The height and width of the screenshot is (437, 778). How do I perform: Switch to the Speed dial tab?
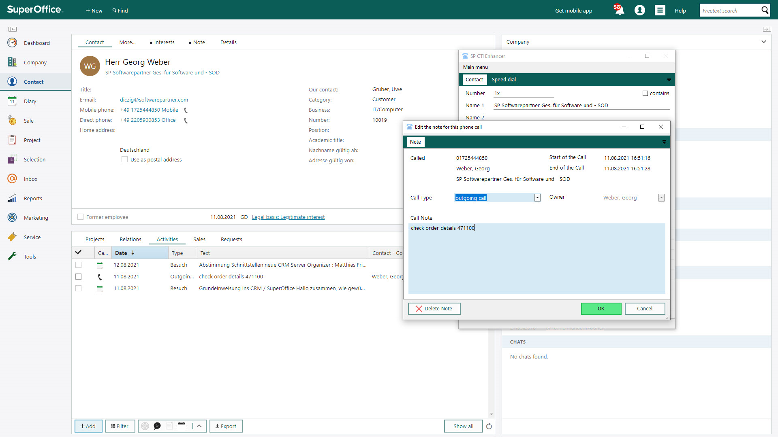(504, 80)
